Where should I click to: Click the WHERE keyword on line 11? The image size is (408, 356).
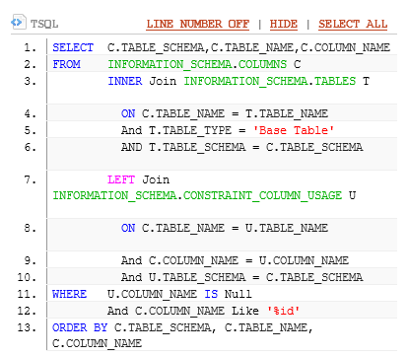(x=69, y=294)
